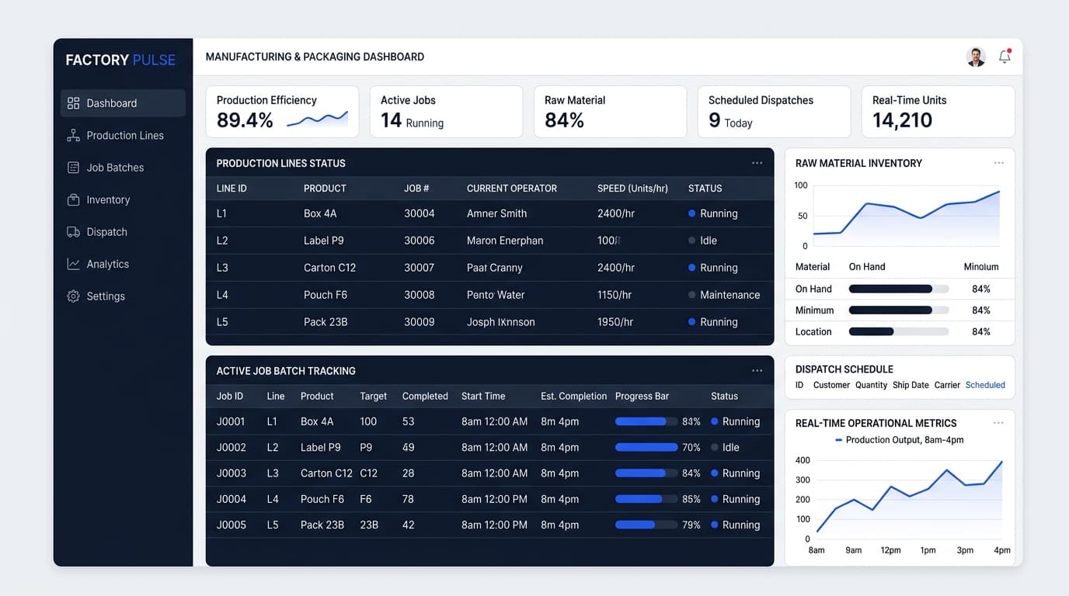Open the user profile avatar
The image size is (1069, 596).
[x=976, y=57]
